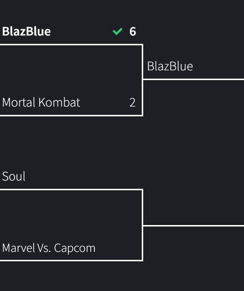The image size is (244, 291).
Task: Click the bottom border under Mortal Kombat
Action: click(71, 116)
